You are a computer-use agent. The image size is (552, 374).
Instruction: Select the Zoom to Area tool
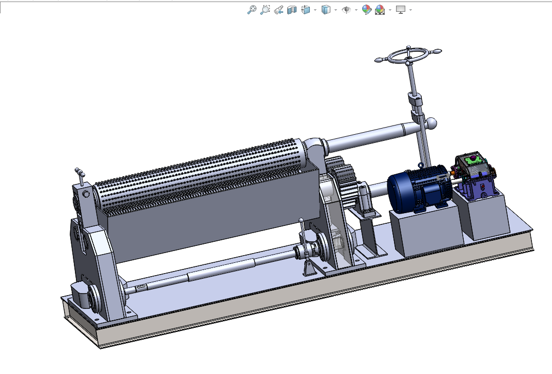[x=265, y=10]
